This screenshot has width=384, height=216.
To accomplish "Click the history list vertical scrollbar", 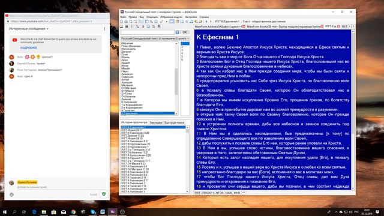I will [x=187, y=160].
